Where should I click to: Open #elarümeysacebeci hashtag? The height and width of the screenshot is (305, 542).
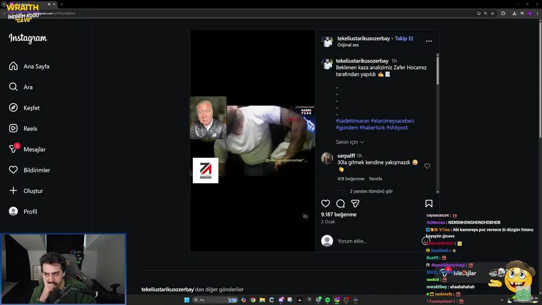point(393,121)
